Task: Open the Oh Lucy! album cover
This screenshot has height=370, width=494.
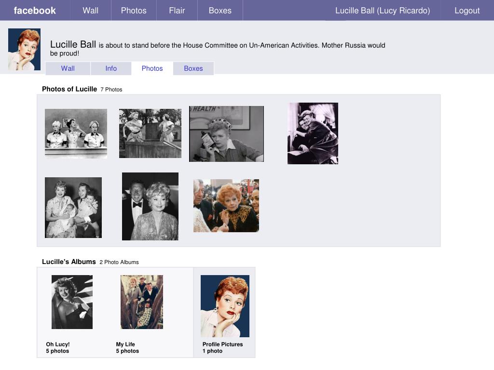Action: [x=72, y=302]
